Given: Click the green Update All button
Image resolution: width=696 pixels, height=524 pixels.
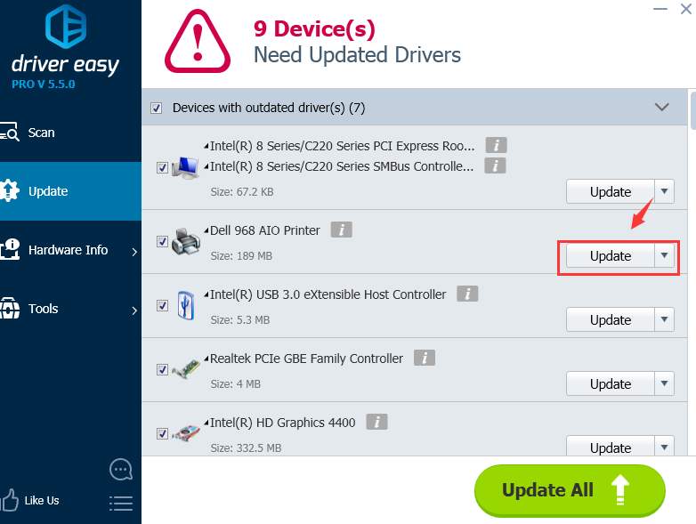Looking at the screenshot, I should (570, 490).
